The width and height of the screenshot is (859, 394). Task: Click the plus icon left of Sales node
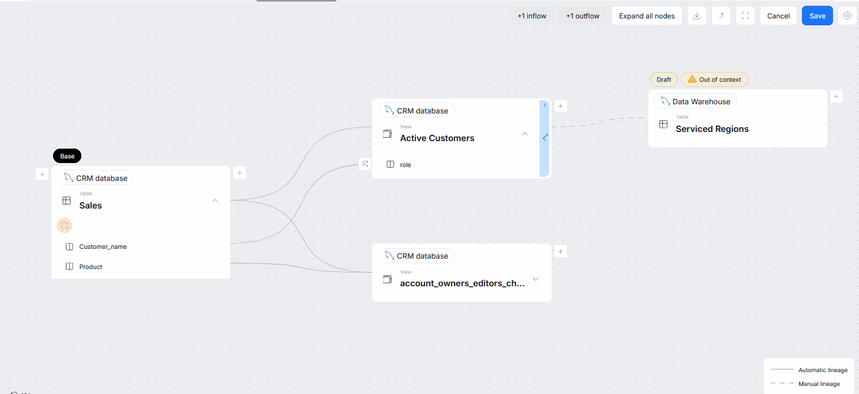pyautogui.click(x=42, y=174)
